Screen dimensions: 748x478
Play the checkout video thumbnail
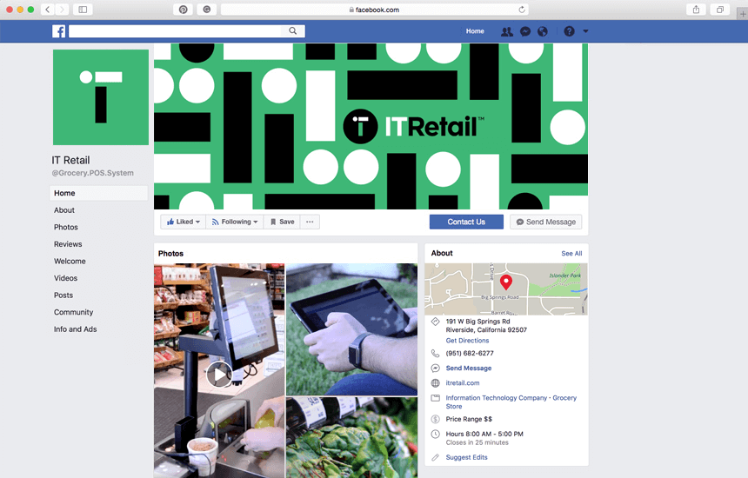(x=219, y=375)
